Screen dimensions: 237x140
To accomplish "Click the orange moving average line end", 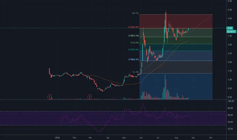I will pyautogui.click(x=188, y=40).
